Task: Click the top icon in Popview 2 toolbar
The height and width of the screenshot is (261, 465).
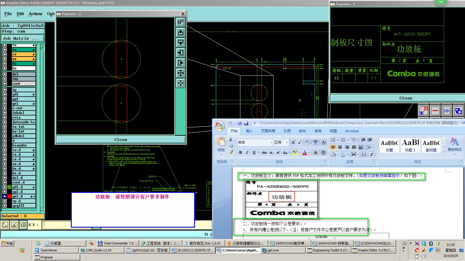Action: (x=180, y=22)
